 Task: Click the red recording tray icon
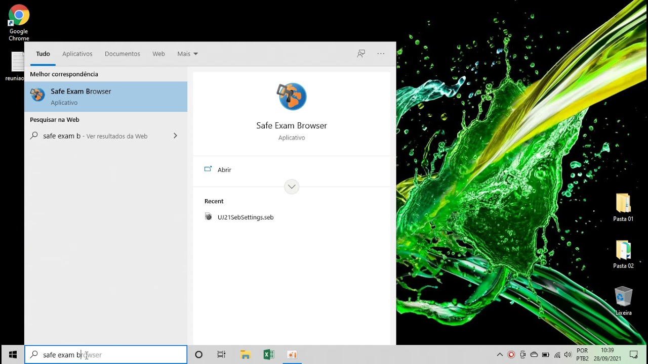coord(511,354)
